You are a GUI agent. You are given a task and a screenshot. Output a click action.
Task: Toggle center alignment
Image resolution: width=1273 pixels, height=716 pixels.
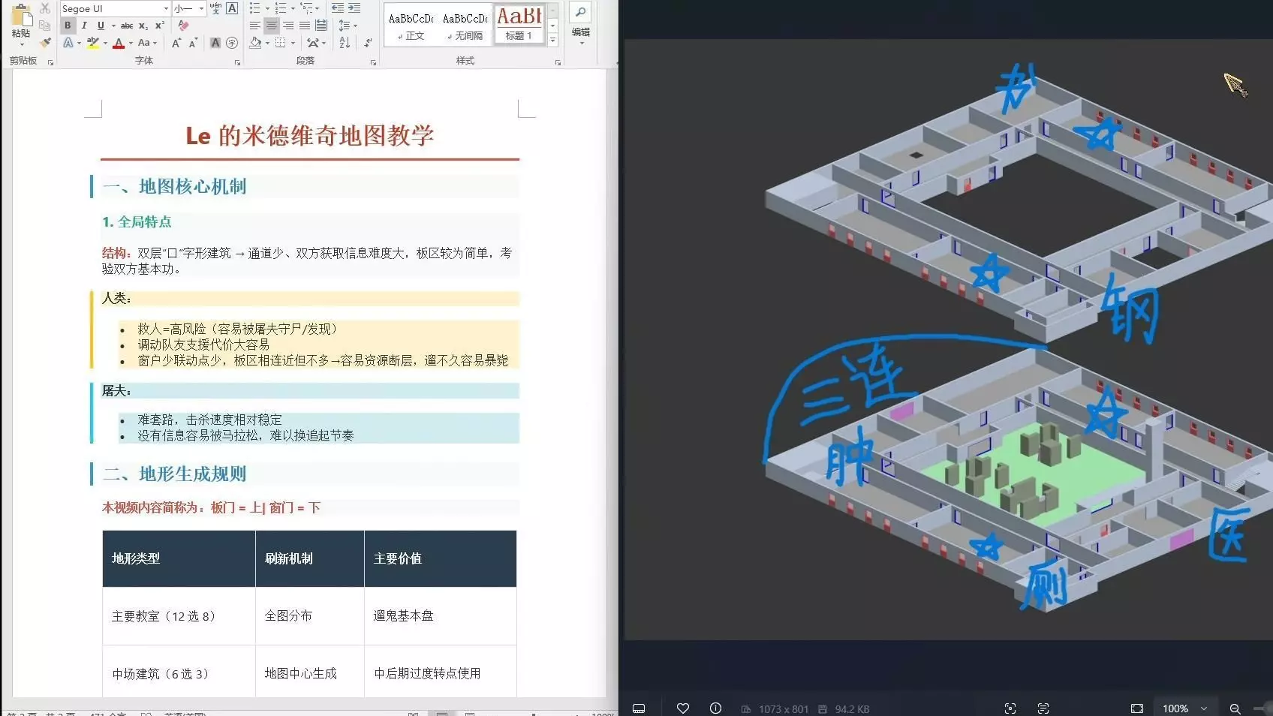tap(272, 26)
